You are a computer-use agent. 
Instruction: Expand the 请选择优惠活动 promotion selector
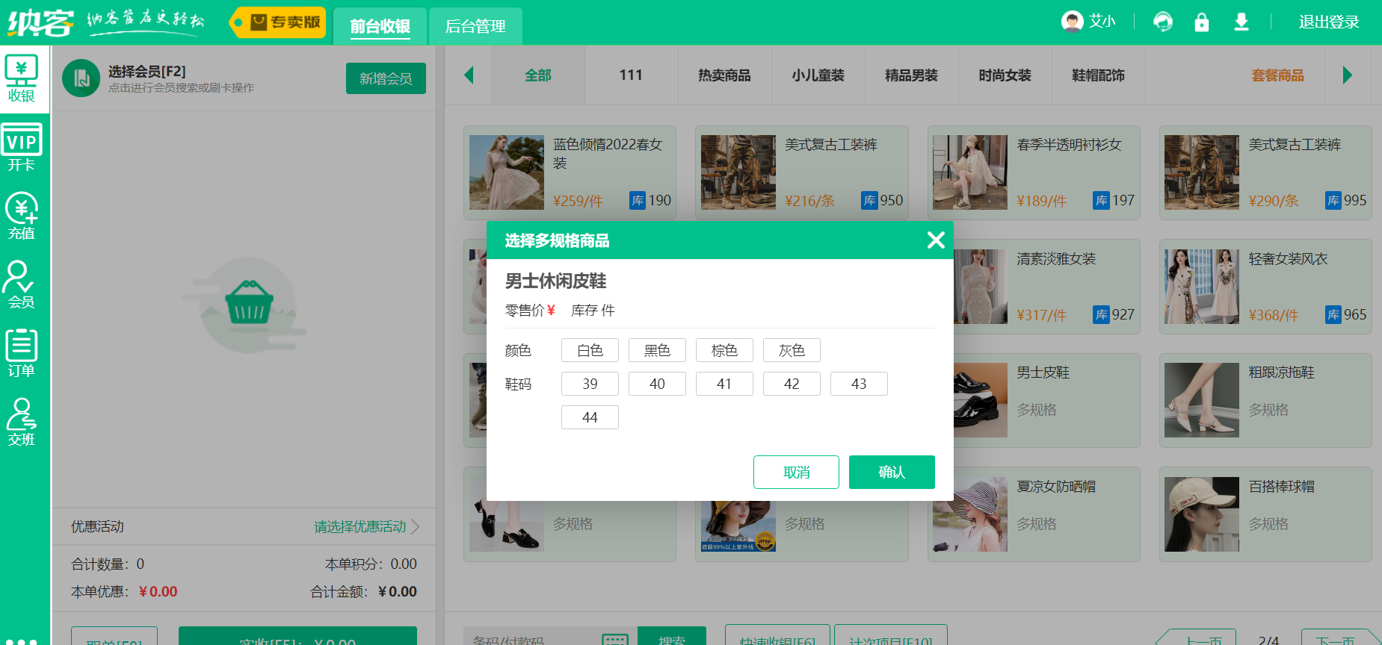point(366,527)
